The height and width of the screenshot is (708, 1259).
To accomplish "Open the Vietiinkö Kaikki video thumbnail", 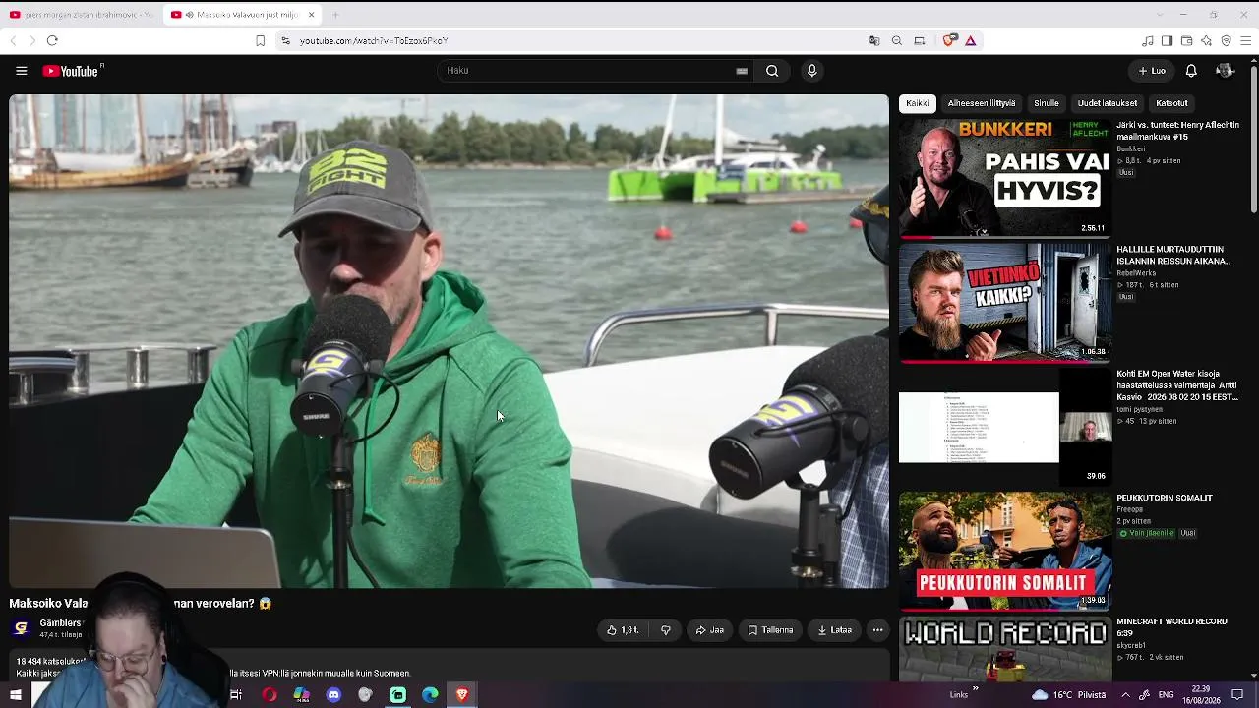I will (1005, 303).
